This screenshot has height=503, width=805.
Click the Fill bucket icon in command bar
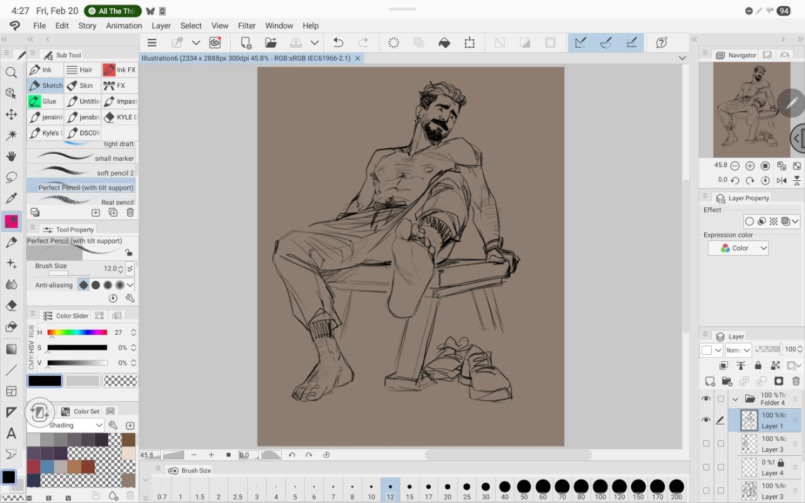444,43
